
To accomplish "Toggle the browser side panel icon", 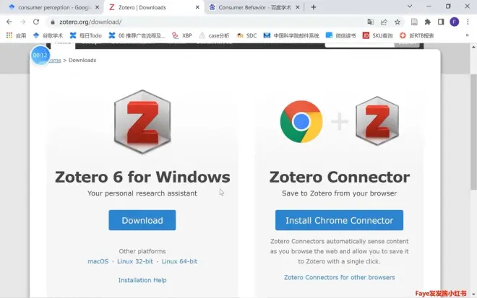I will (x=441, y=22).
